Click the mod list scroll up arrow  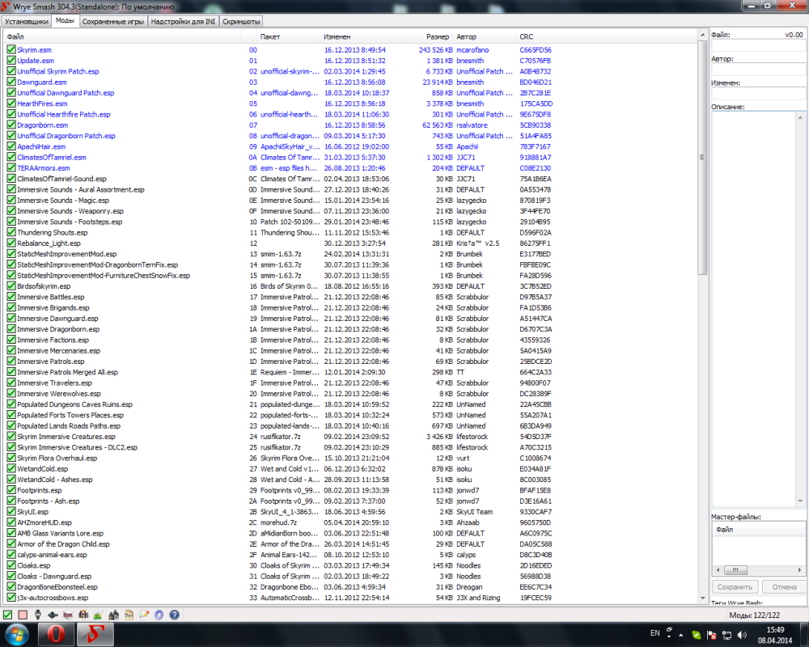click(x=702, y=35)
